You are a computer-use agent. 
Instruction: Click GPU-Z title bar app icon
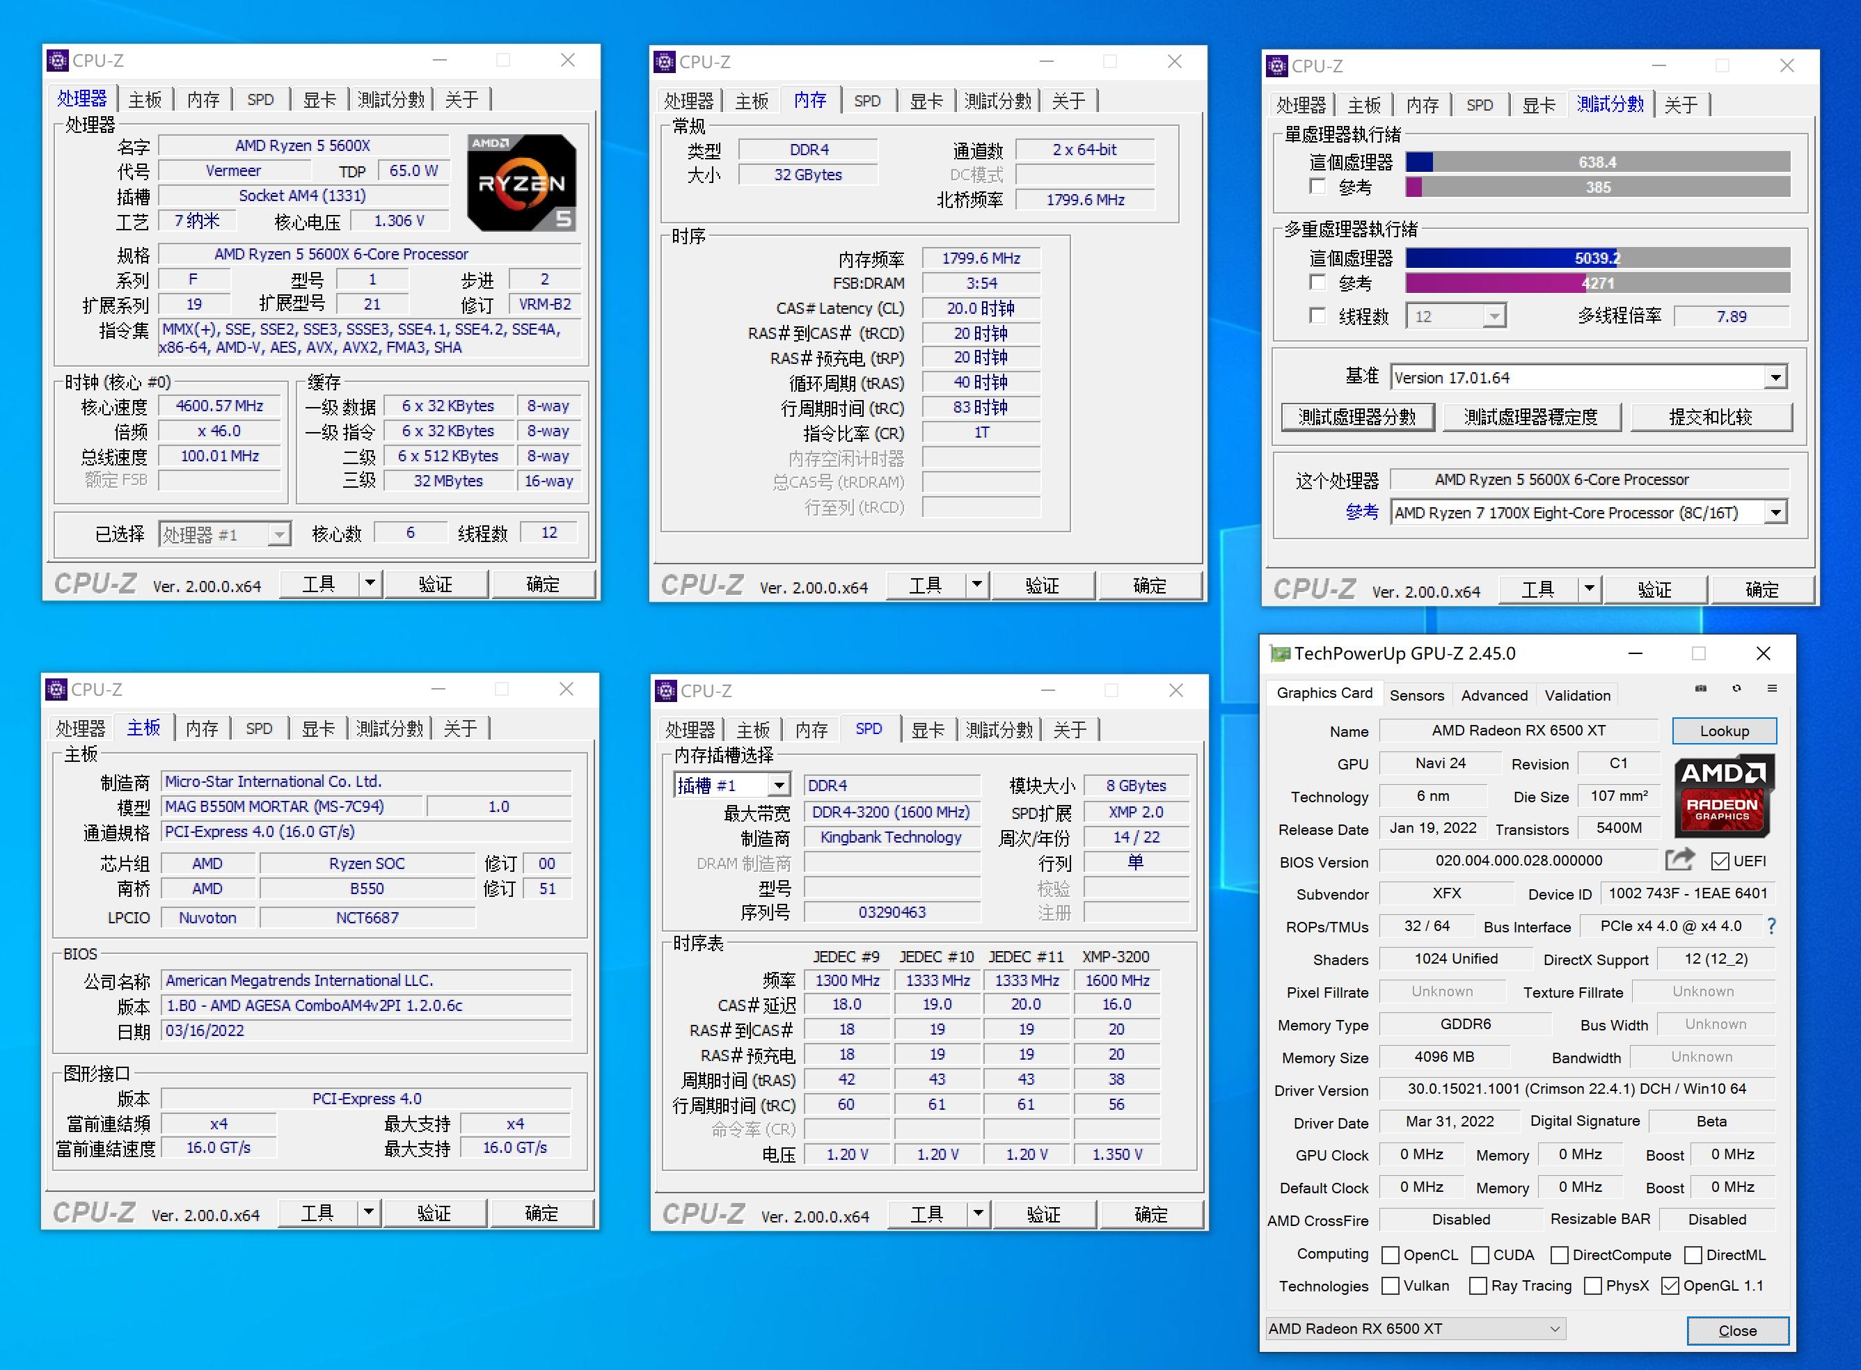click(x=1281, y=653)
